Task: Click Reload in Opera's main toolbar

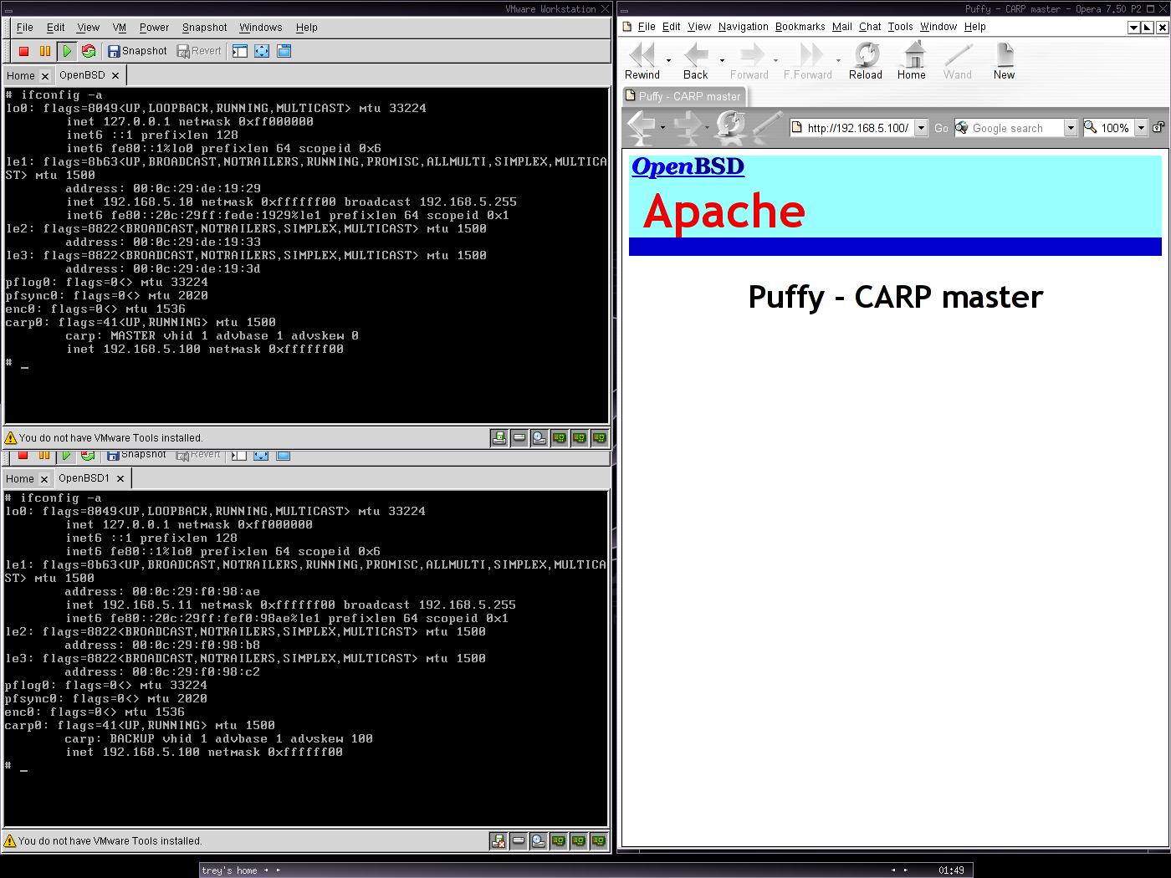Action: pyautogui.click(x=866, y=61)
